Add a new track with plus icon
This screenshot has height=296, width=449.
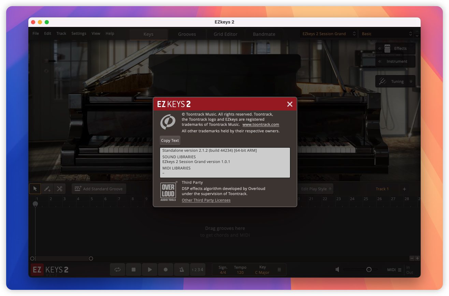pyautogui.click(x=404, y=189)
